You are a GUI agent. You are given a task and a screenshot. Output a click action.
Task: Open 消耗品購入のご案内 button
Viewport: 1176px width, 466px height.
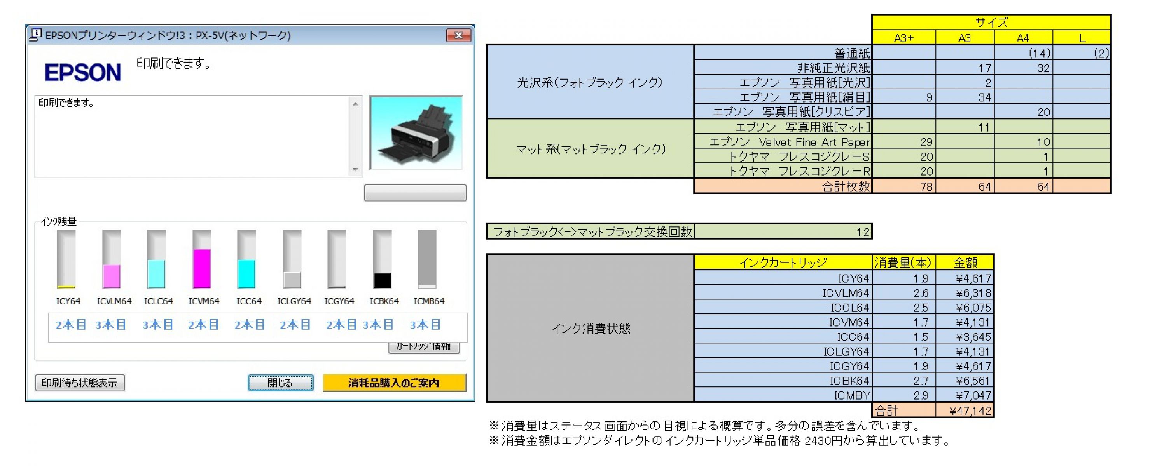click(x=394, y=383)
